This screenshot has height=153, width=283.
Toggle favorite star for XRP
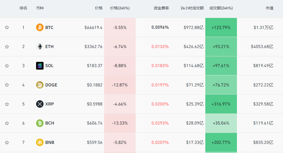pos(7,104)
